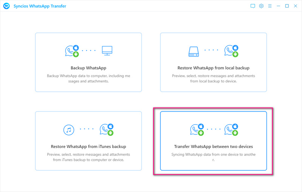Close the Syncios WhatsApp Transfer window
The width and height of the screenshot is (302, 192).
(296, 6)
